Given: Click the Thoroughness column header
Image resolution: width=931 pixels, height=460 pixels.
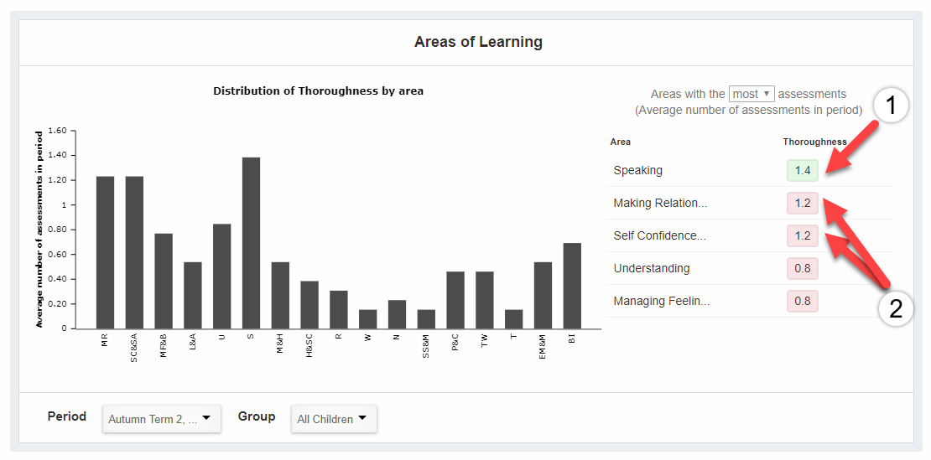Looking at the screenshot, I should coord(814,142).
